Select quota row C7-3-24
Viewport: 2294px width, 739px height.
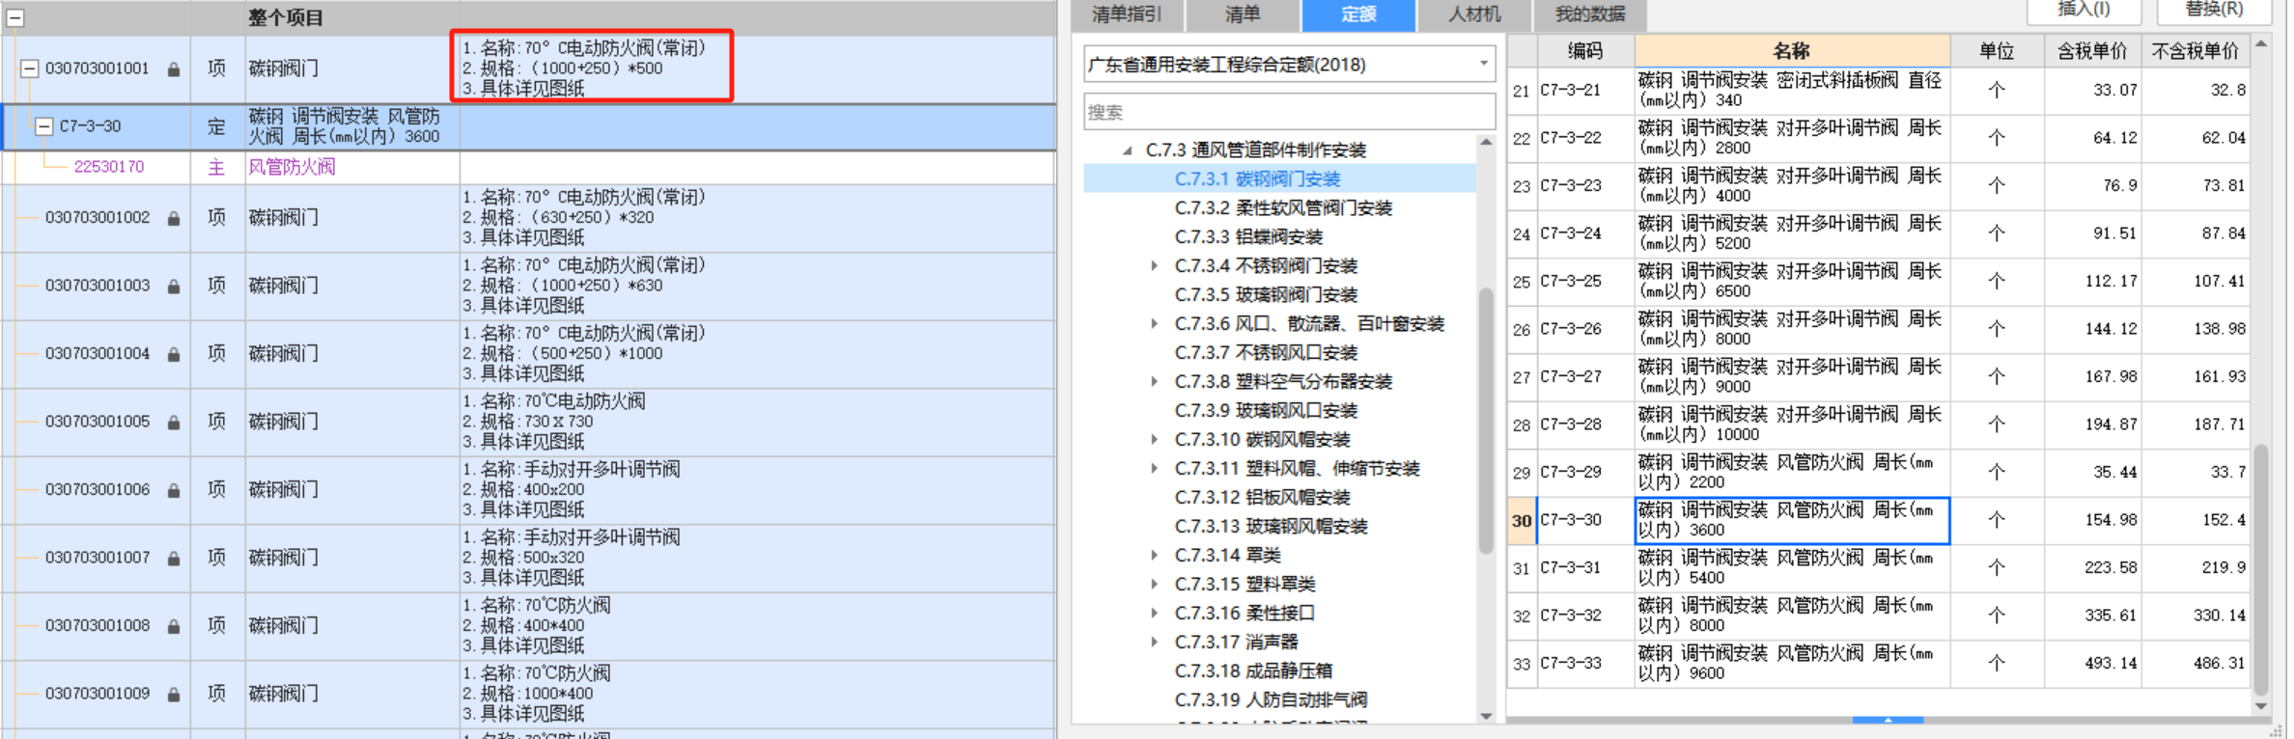pos(1879,233)
